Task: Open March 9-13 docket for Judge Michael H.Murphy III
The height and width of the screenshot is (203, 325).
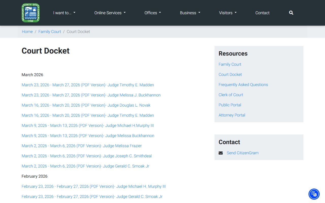Action: pos(88,126)
